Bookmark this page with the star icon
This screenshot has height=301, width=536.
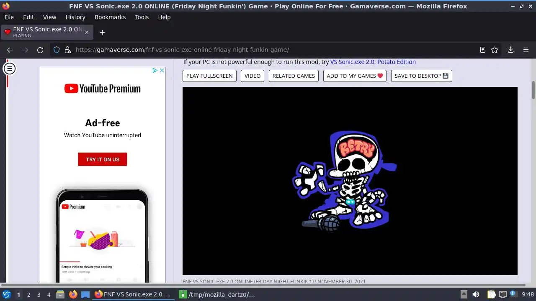pos(495,50)
